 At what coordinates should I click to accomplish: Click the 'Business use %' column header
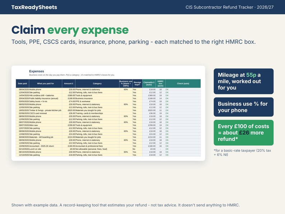pyautogui.click(x=126, y=83)
